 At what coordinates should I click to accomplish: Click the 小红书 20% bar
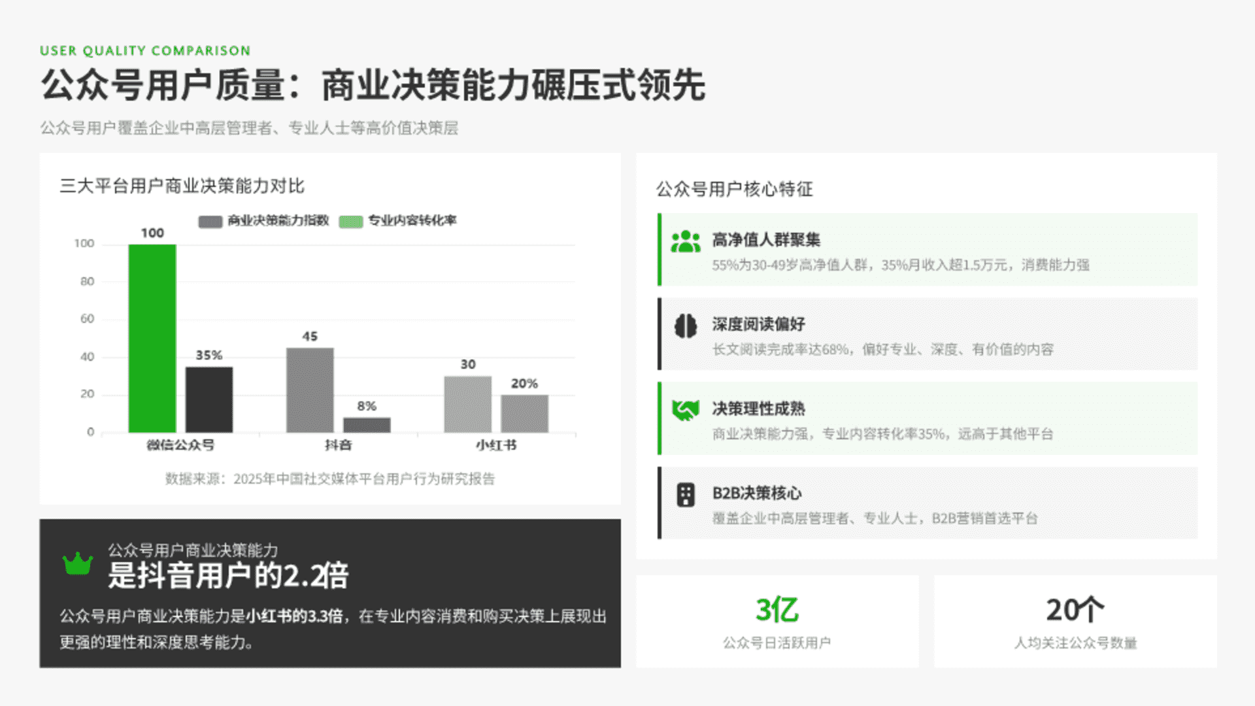524,413
